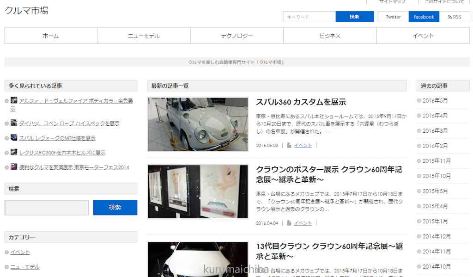Focus the sidebar 検索 text field
473x277 pixels.
click(x=47, y=208)
